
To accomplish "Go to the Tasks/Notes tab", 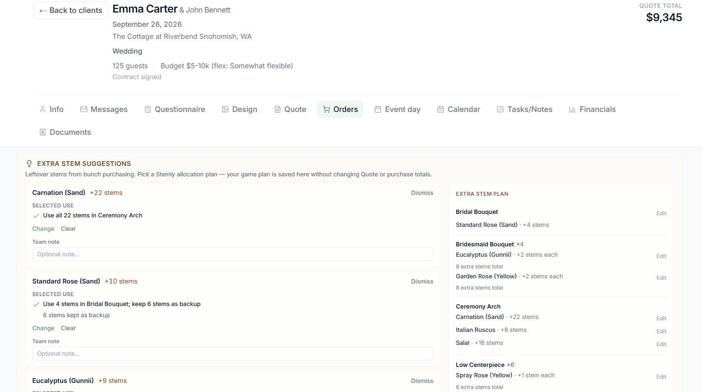I will tap(525, 109).
